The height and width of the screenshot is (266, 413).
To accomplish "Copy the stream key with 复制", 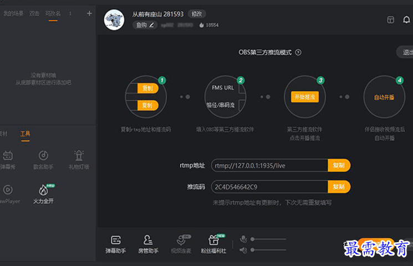I will [x=339, y=187].
